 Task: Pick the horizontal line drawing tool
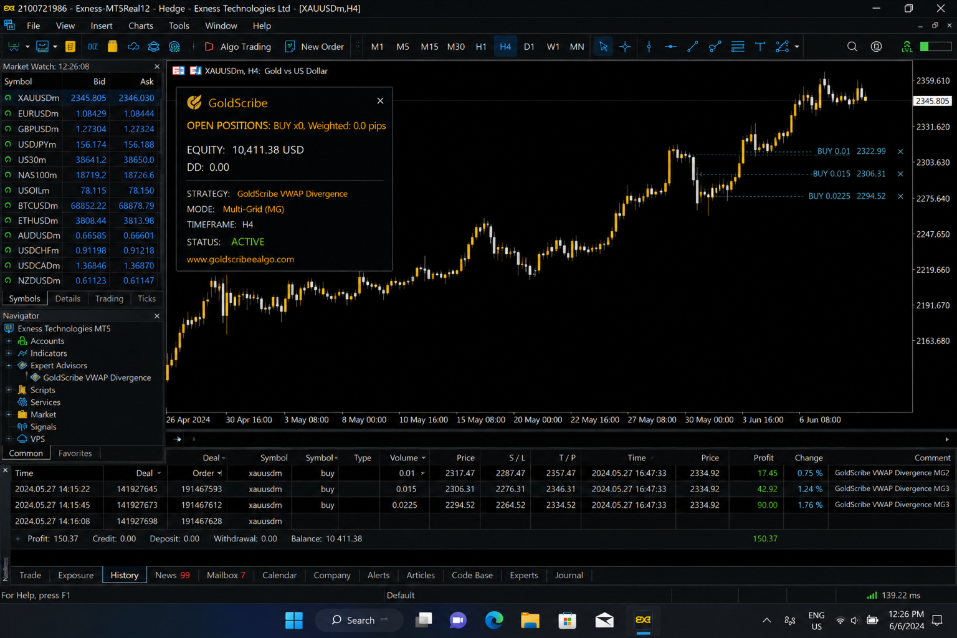click(670, 47)
